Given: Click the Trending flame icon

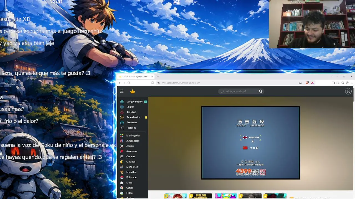Looking at the screenshot, I should pos(122,112).
